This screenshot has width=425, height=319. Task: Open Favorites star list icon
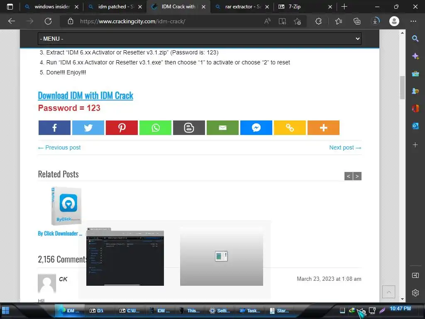point(339,21)
